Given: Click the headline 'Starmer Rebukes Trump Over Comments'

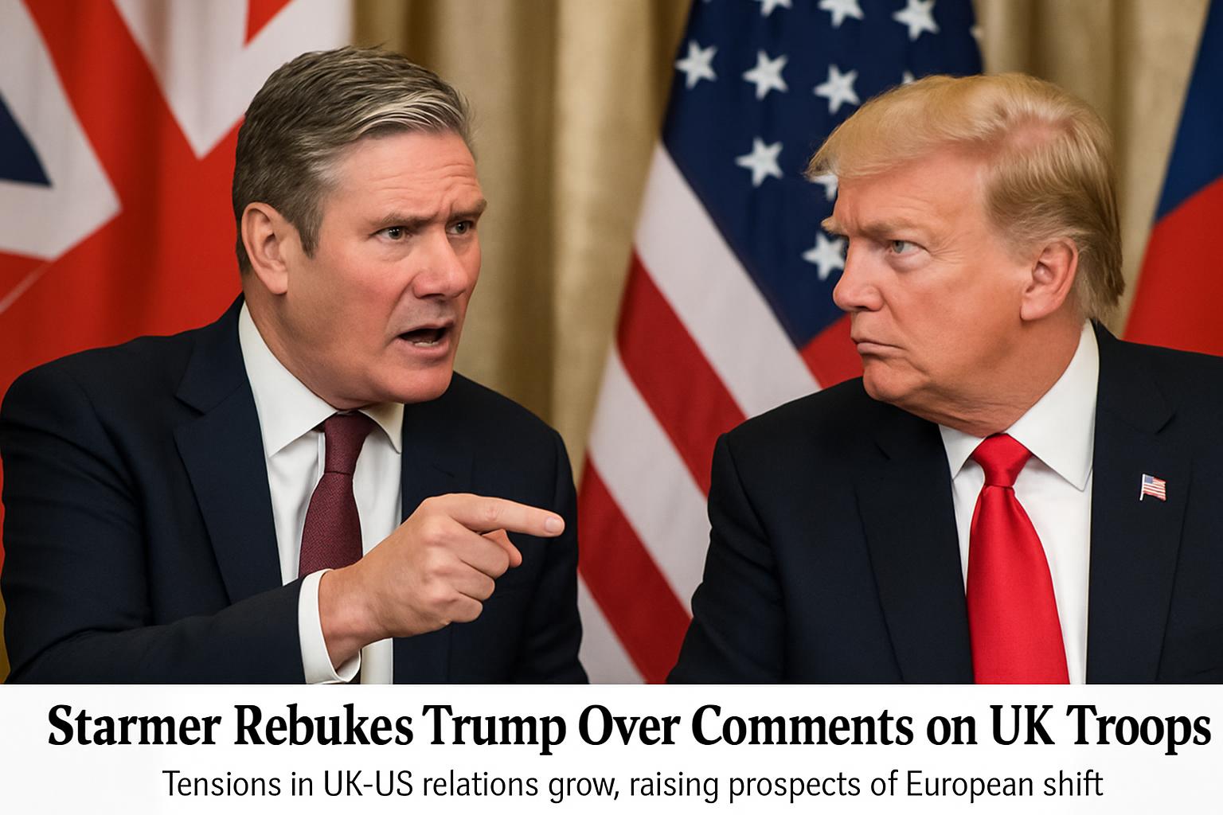Looking at the screenshot, I should tap(480, 727).
